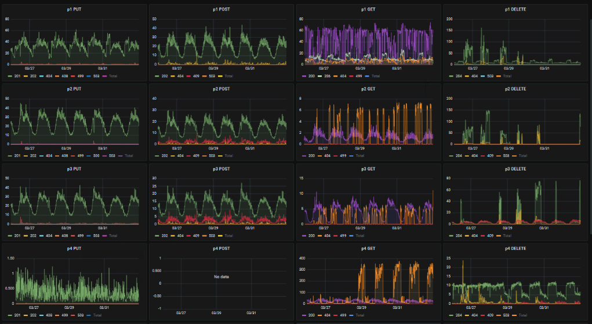This screenshot has width=592, height=324.
Task: Open the p2 GET panel title menu
Action: pyautogui.click(x=368, y=89)
